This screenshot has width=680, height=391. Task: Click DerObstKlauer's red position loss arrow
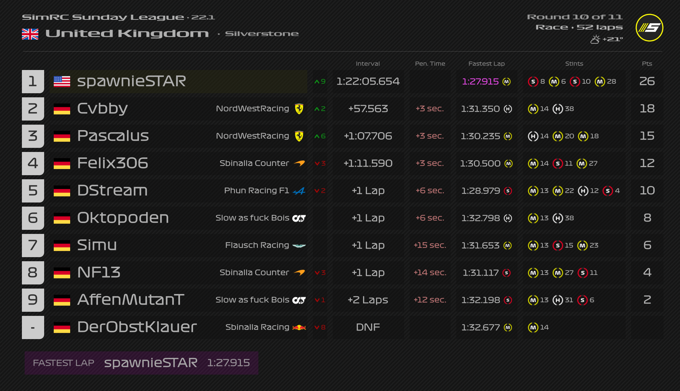coord(317,327)
